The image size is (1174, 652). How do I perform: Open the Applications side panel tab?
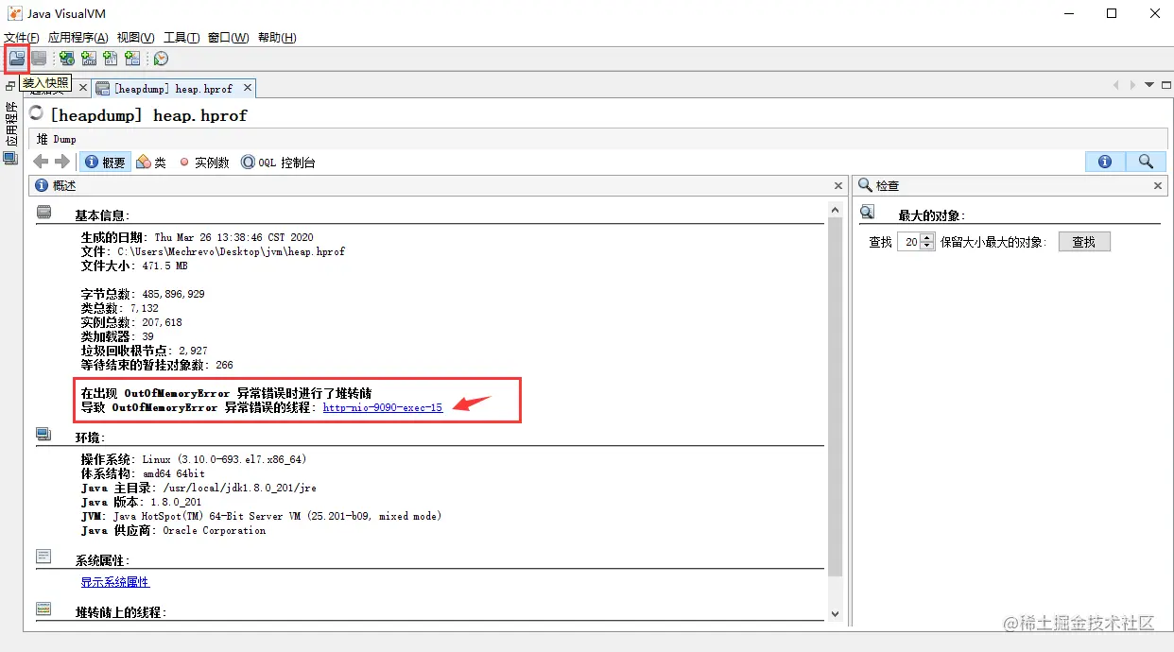tap(11, 124)
